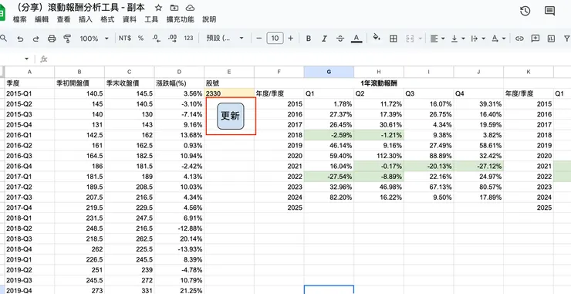Viewport: 571px width, 294px height.
Task: Move document to folder icon
Action: tap(174, 8)
